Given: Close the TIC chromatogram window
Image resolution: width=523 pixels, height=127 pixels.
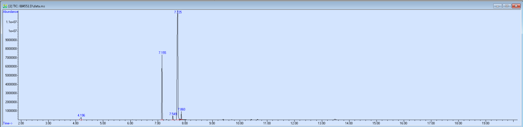Looking at the screenshot, I should pos(516,6).
